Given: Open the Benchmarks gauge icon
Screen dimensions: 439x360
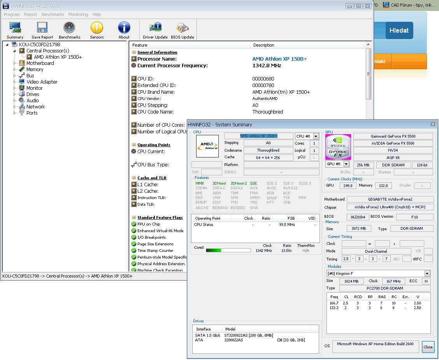Looking at the screenshot, I should click(69, 28).
